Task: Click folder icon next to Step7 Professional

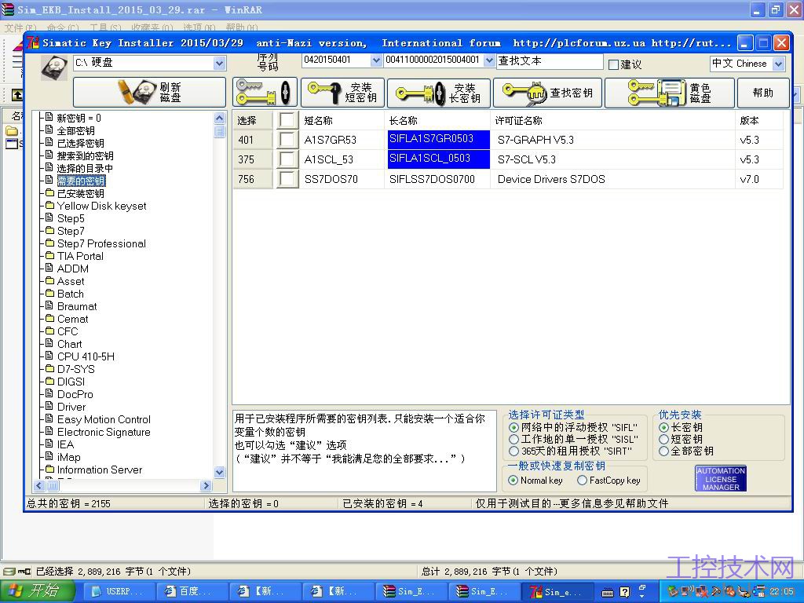Action: click(49, 243)
